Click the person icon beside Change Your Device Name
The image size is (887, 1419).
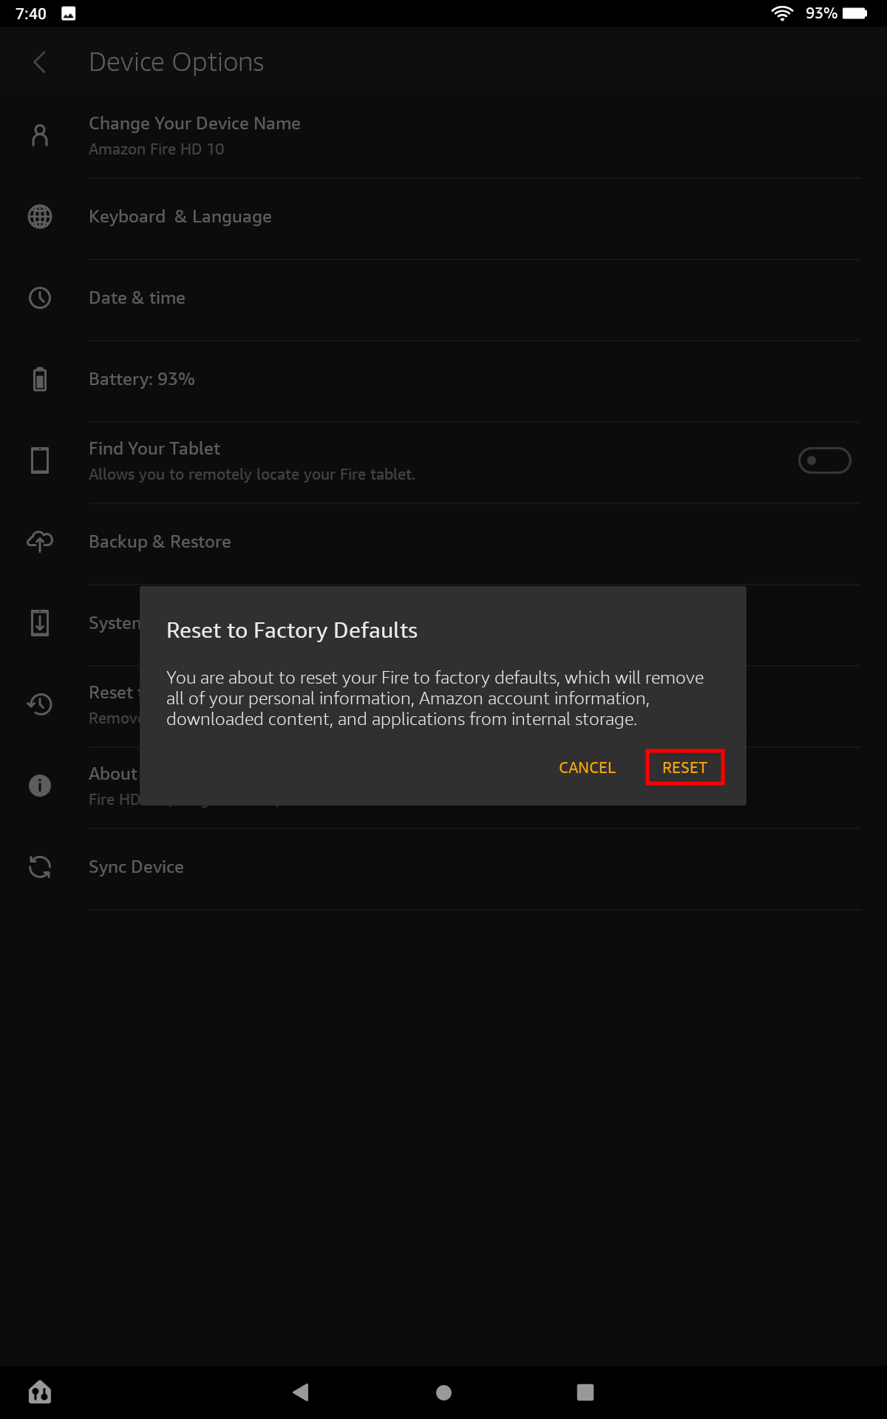[40, 135]
